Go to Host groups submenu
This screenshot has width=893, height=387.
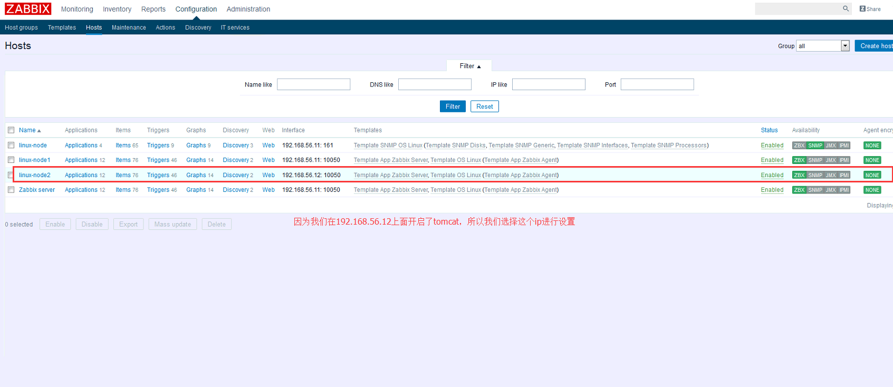21,27
